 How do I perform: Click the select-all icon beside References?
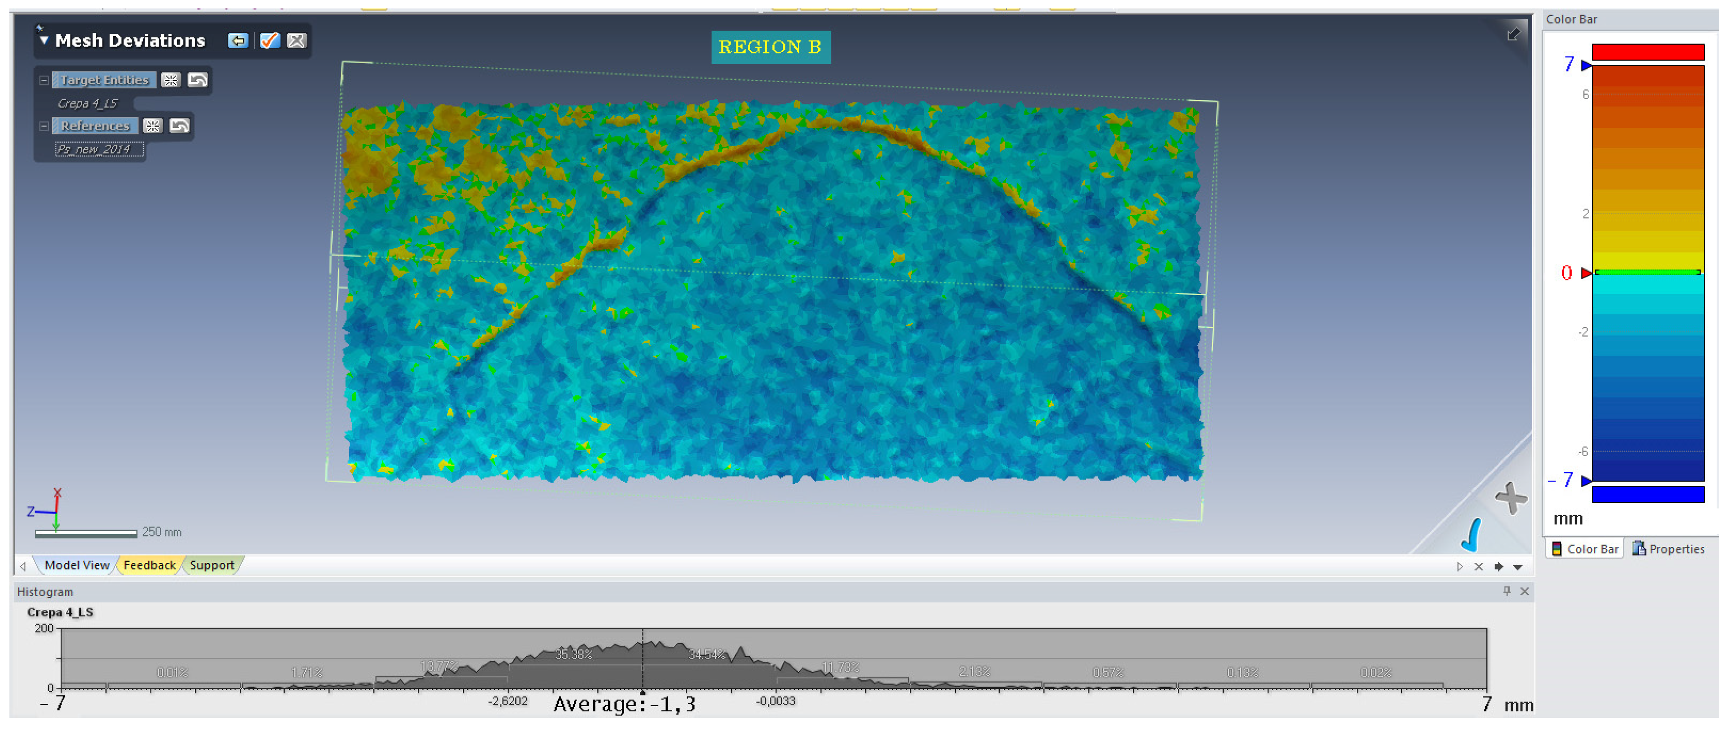pos(153,126)
